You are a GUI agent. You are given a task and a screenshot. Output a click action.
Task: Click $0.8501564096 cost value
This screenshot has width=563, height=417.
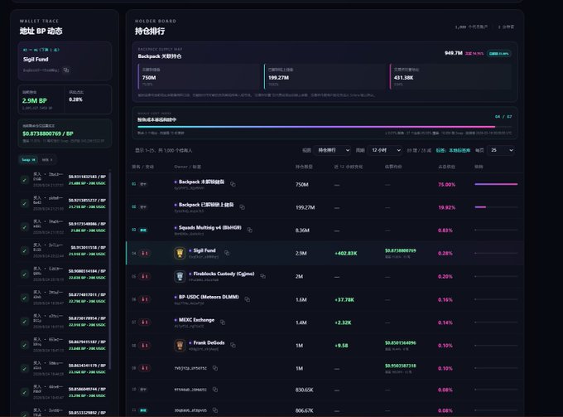coord(401,343)
